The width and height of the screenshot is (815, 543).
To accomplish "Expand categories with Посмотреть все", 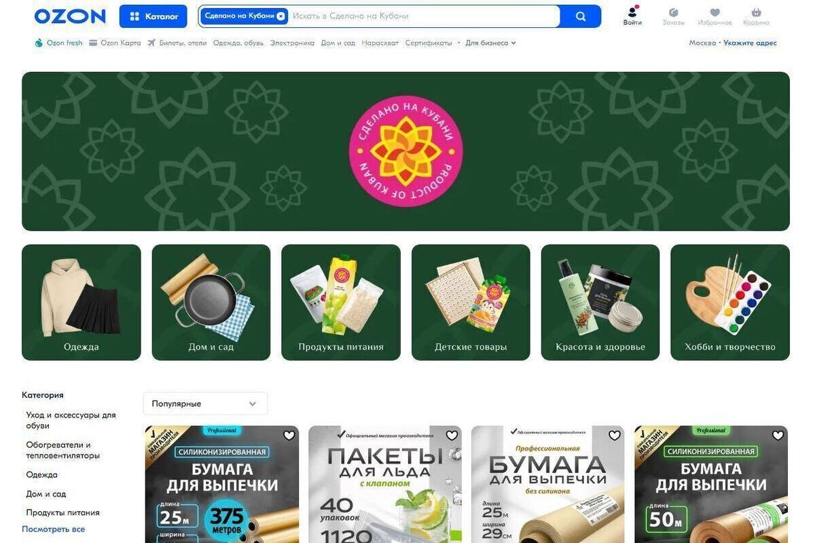I will click(53, 529).
